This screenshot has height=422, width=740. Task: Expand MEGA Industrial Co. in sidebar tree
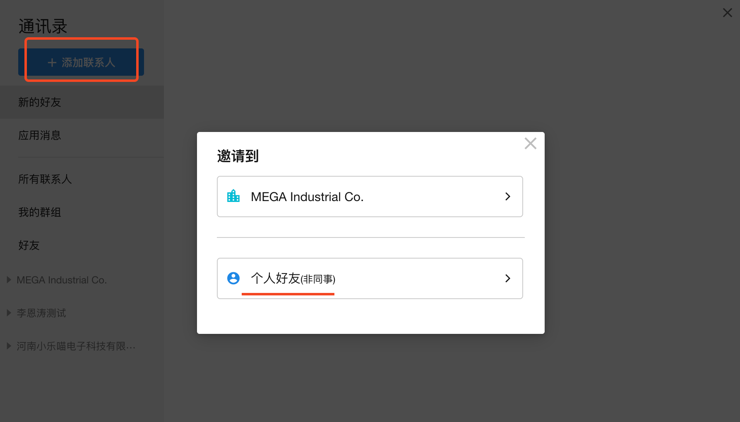9,280
